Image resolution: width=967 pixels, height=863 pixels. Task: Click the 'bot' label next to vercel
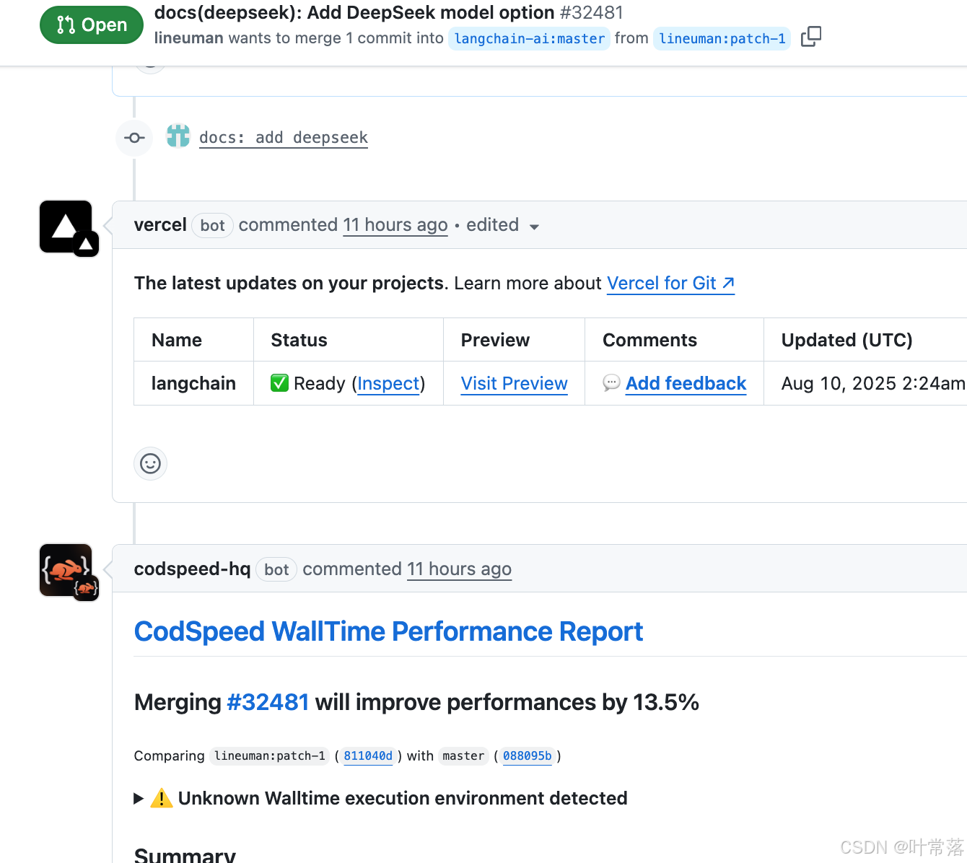[x=212, y=226]
